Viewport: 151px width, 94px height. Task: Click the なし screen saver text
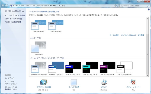[133, 90]
